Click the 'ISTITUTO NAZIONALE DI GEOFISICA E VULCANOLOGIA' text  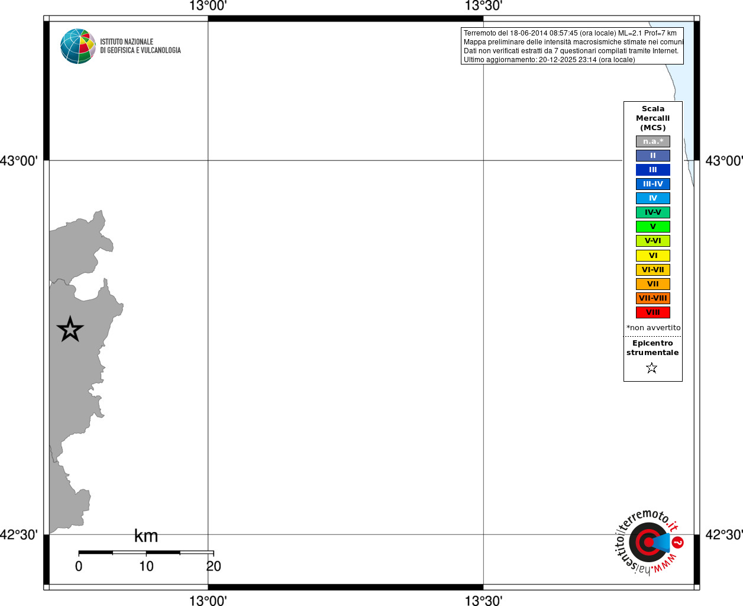tap(140, 46)
